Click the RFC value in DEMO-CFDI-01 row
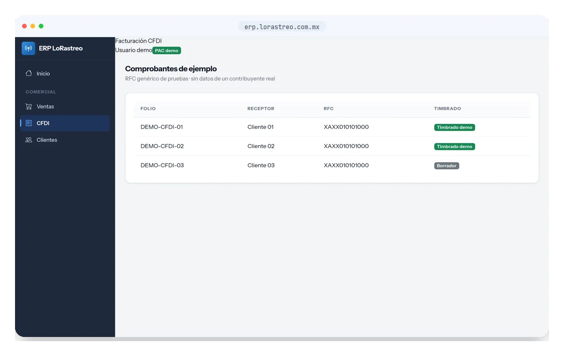The width and height of the screenshot is (564, 352). point(346,127)
